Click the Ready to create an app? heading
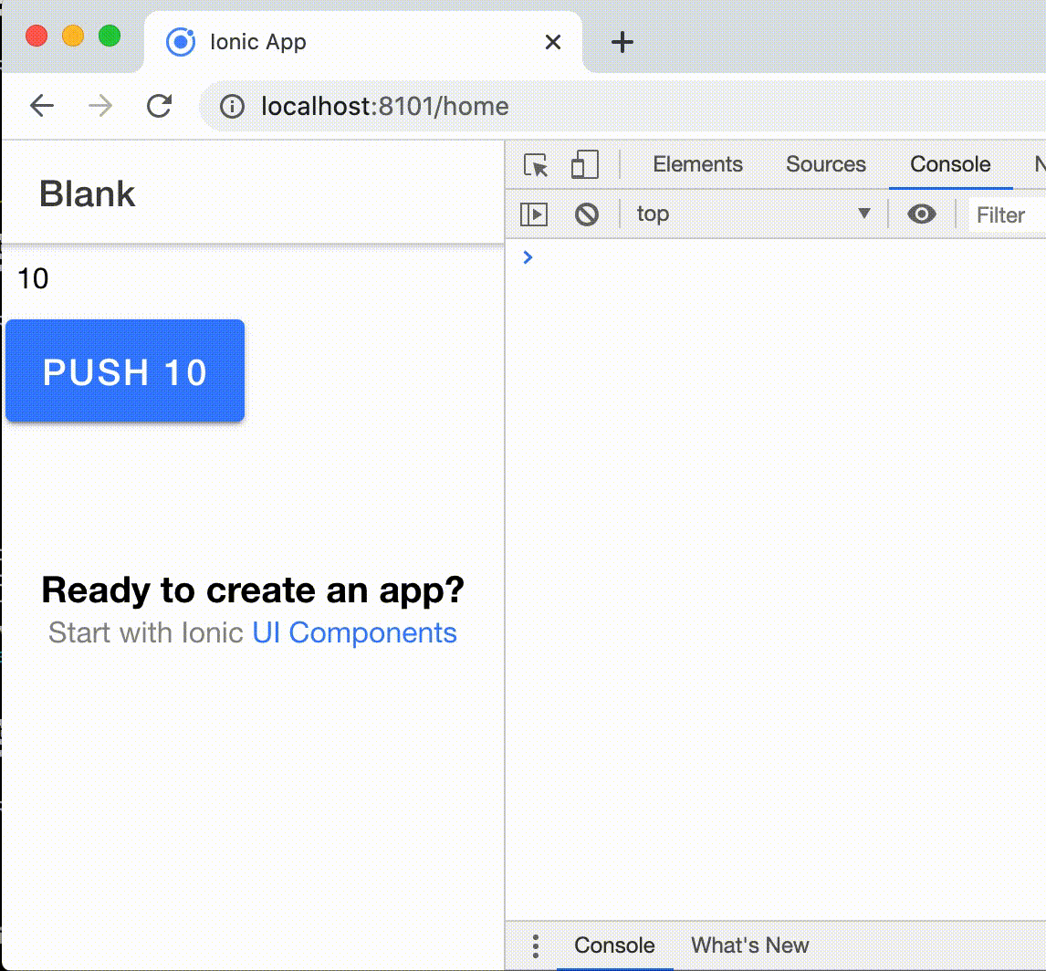 (253, 590)
